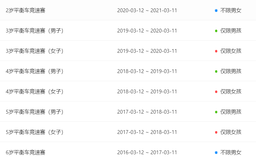Click green dot in 5岁平衡车竞速赛(男子) row
Viewport: 256px width, 162px height.
[x=216, y=112]
